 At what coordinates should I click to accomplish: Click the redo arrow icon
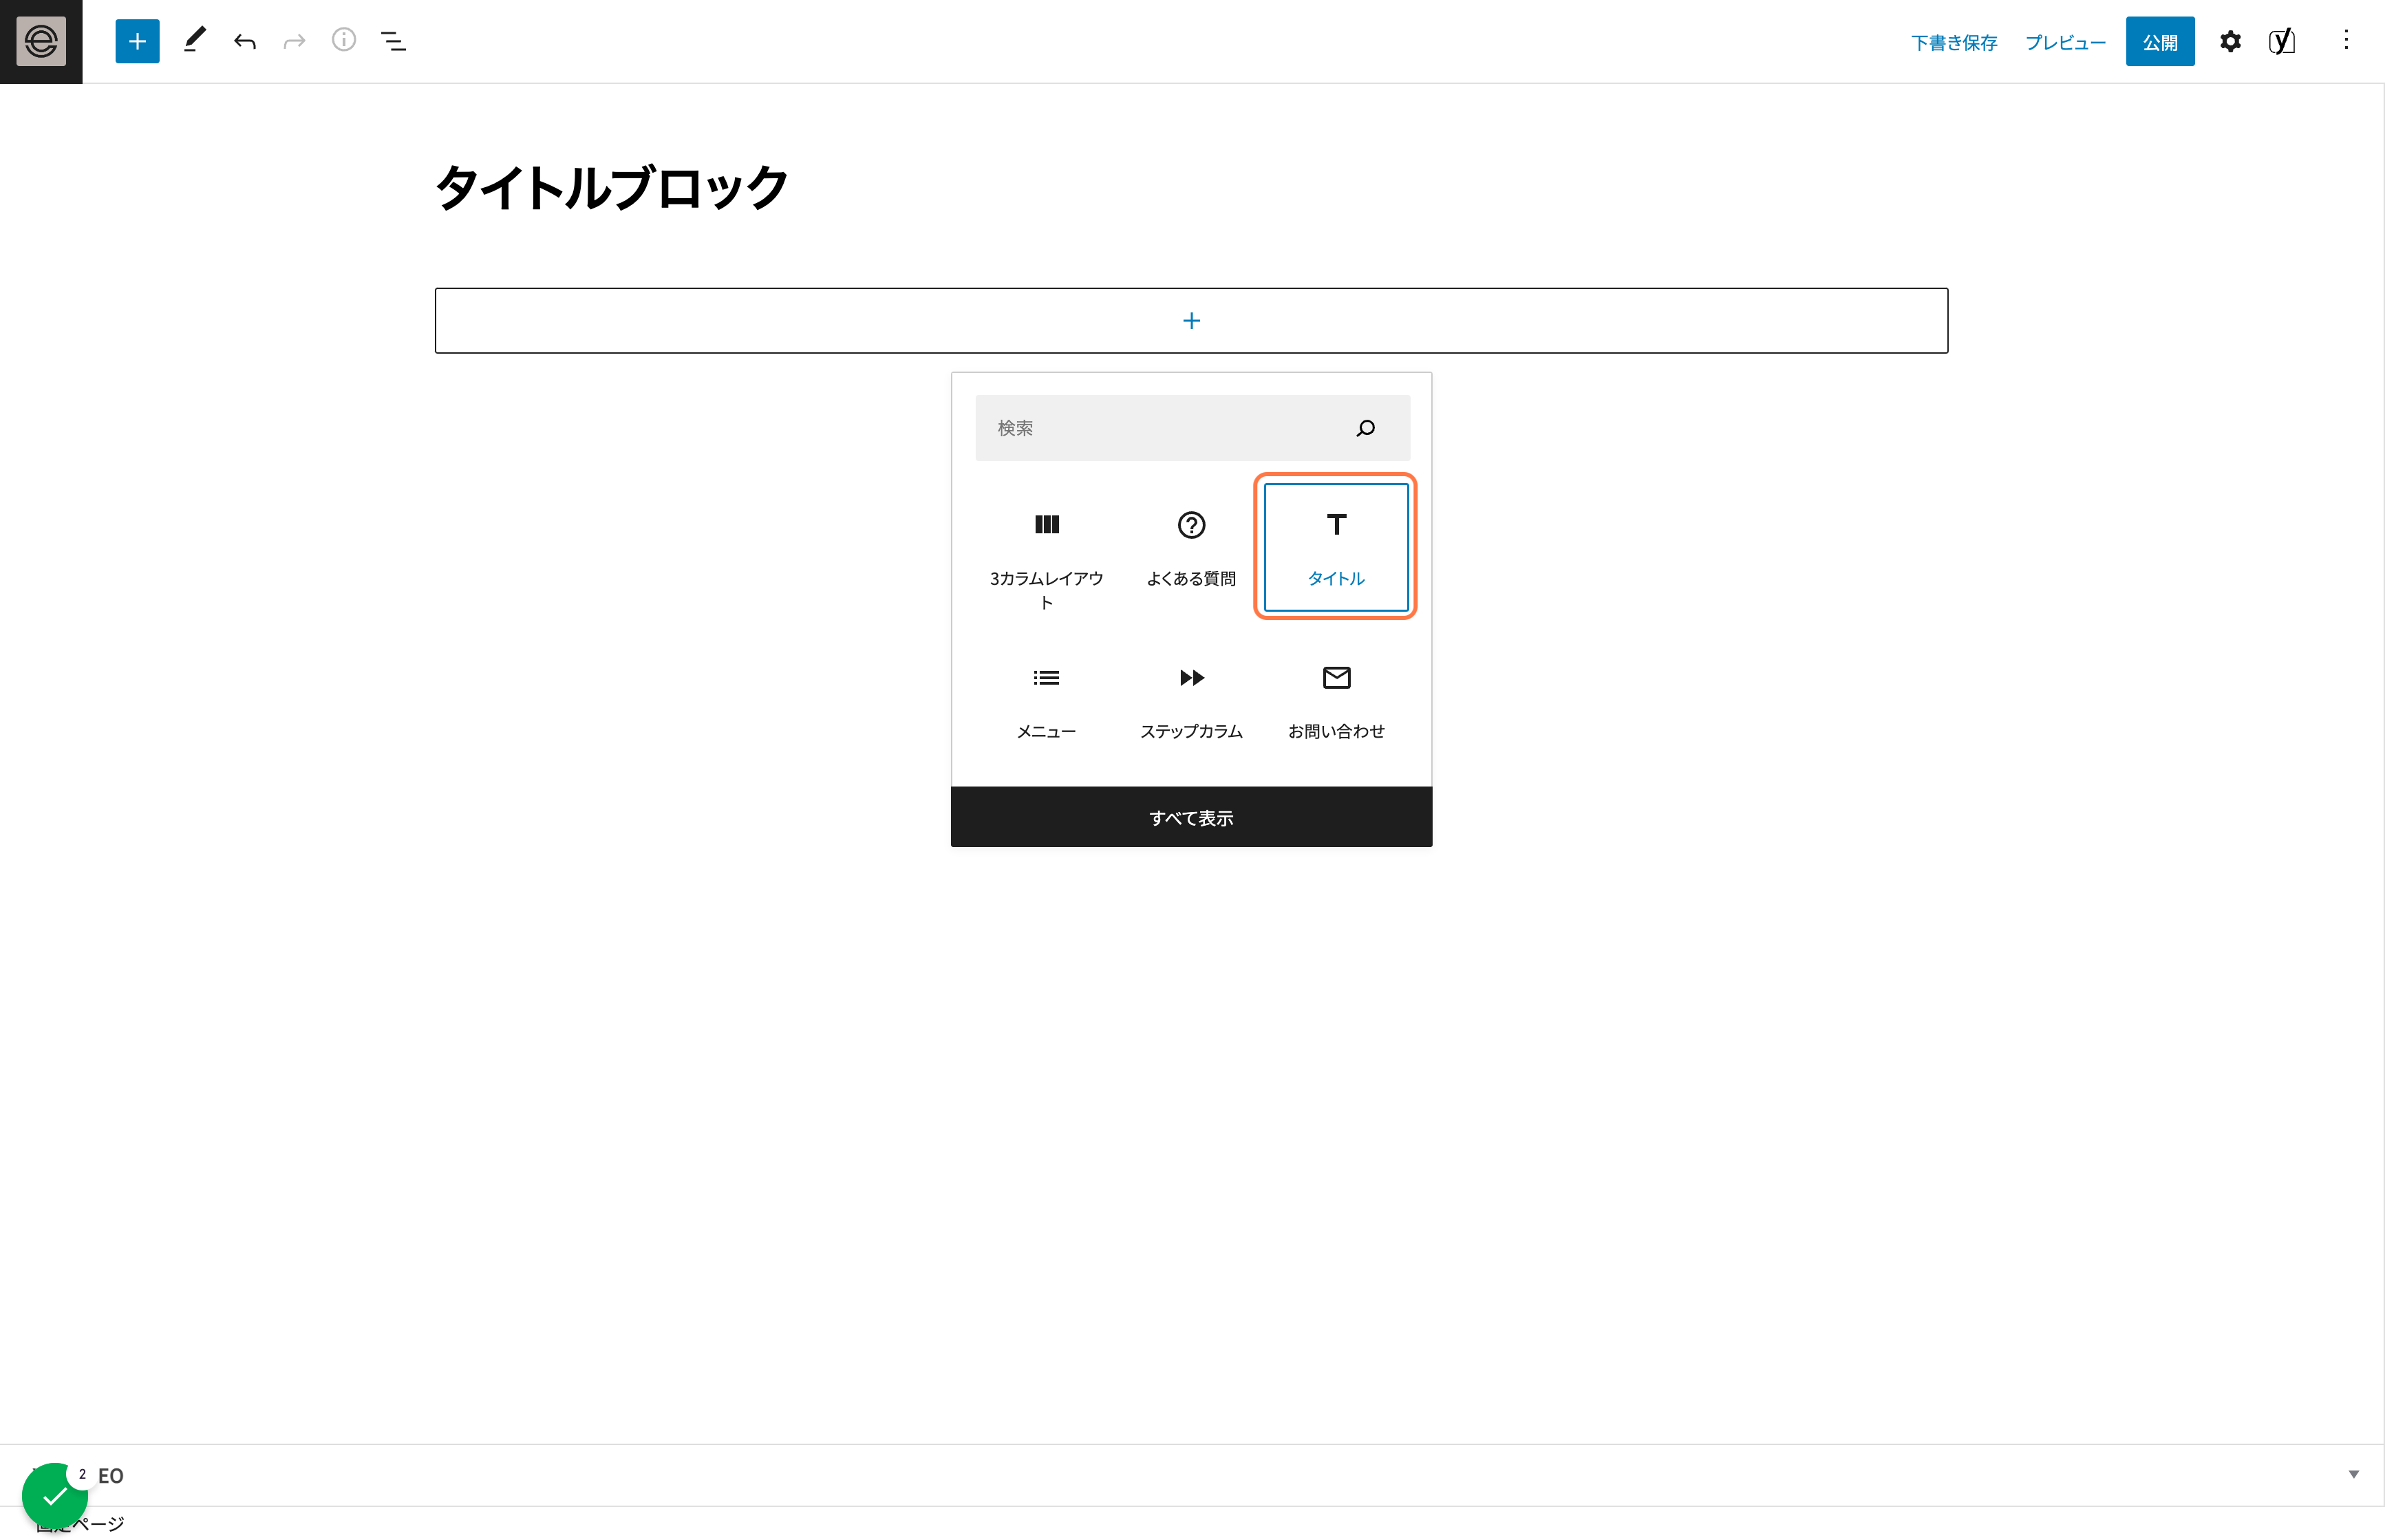click(294, 41)
